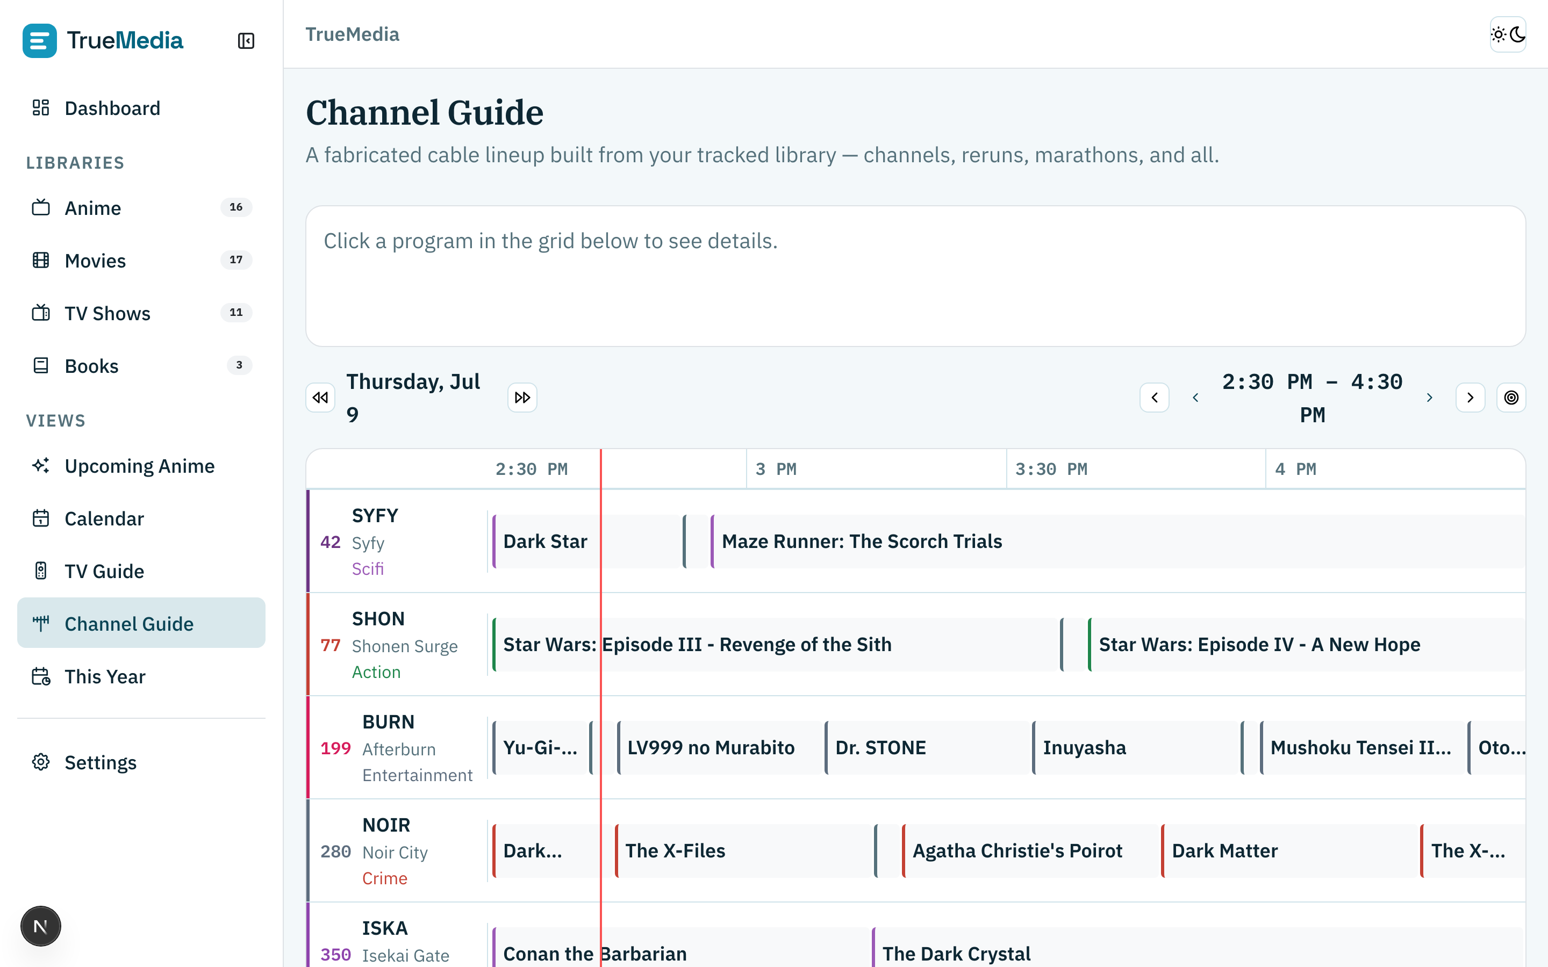Click the Scifi genre tag under Syfy
The width and height of the screenshot is (1548, 967).
tap(368, 568)
